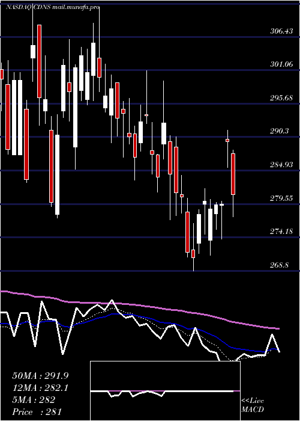
Task: Click the 290.3 price axis label
Action: [x=280, y=131]
